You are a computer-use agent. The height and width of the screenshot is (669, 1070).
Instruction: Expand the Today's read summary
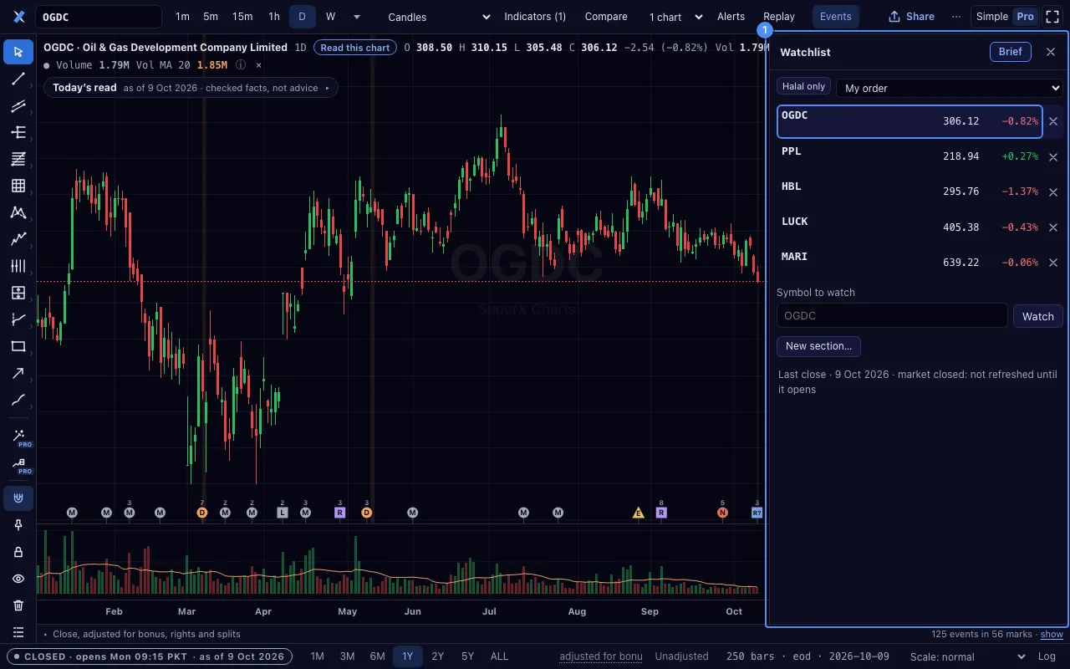(191, 88)
